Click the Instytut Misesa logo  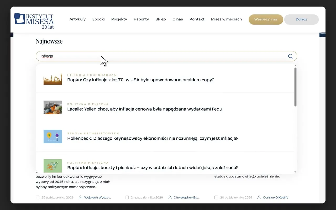pyautogui.click(x=34, y=20)
